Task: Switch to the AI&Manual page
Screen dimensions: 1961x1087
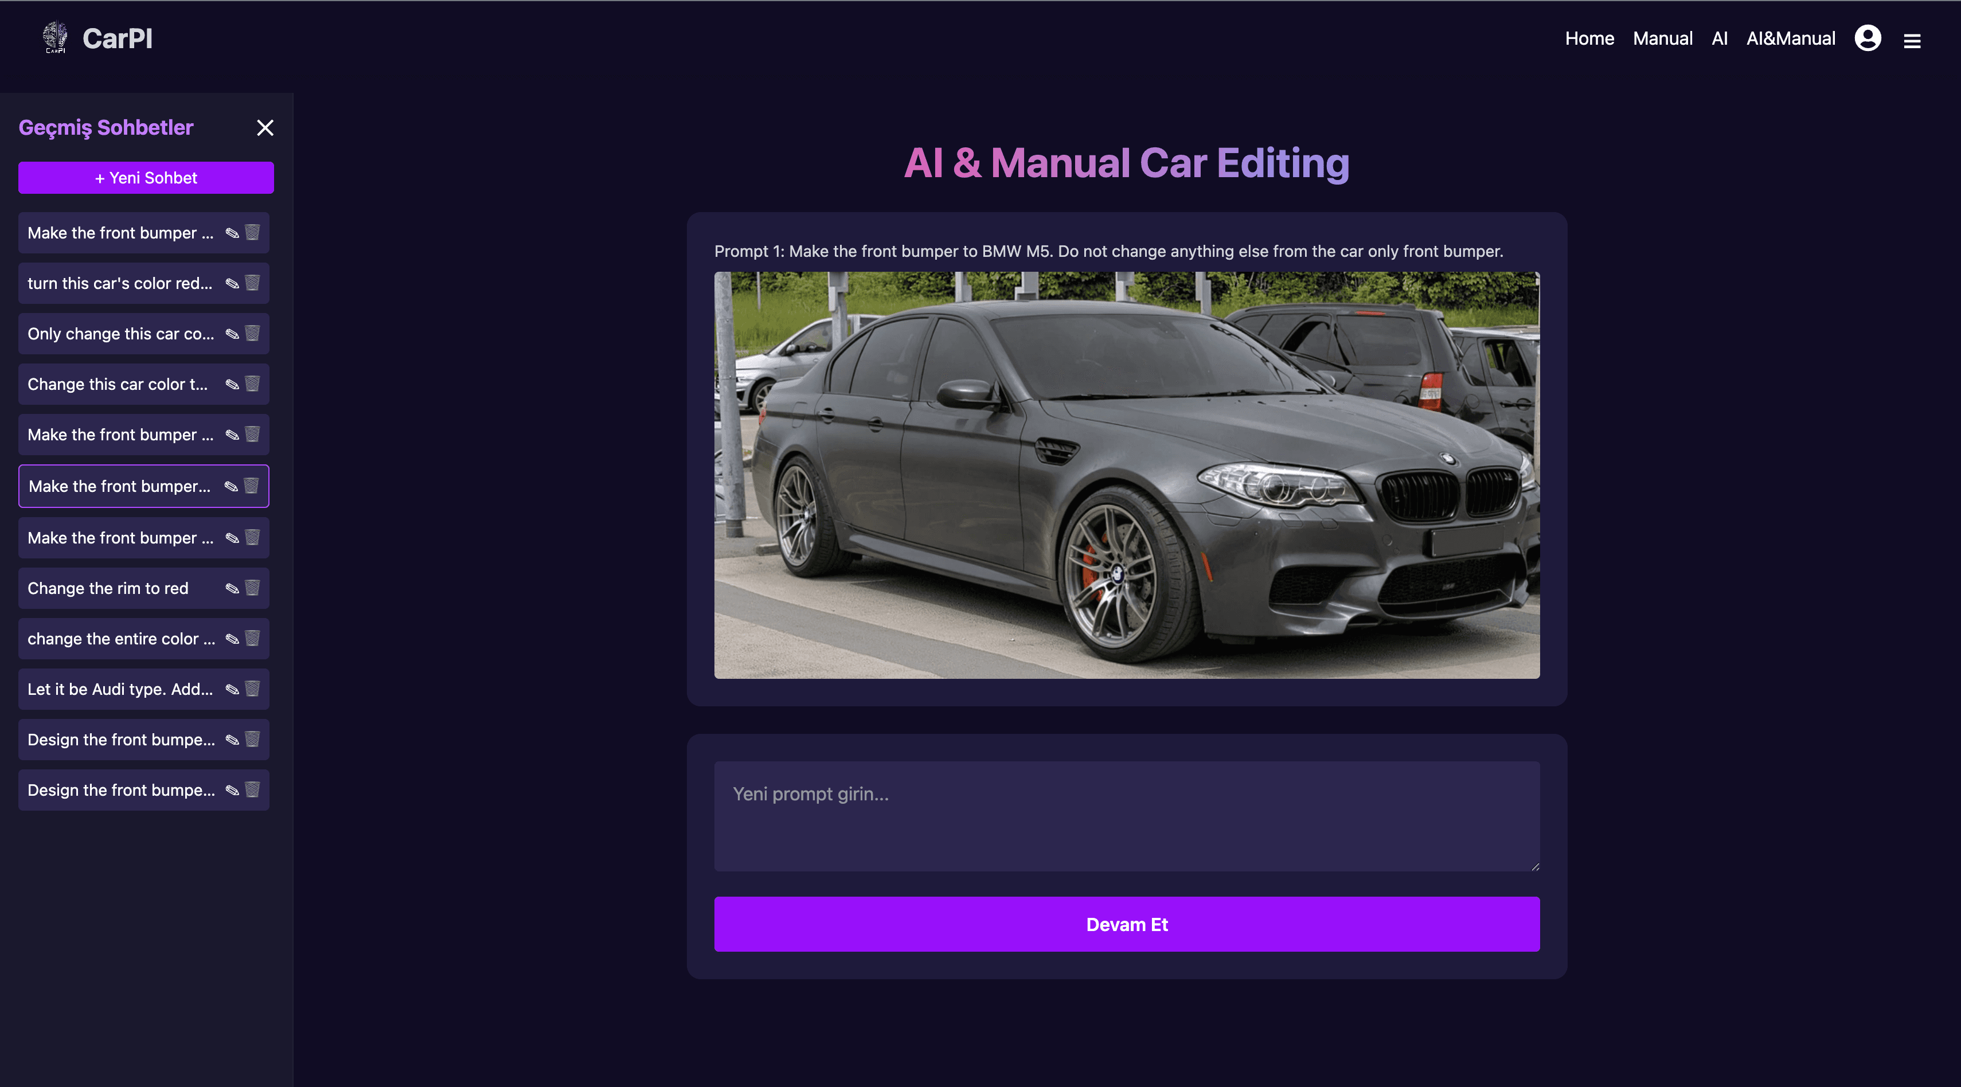Action: coord(1791,38)
